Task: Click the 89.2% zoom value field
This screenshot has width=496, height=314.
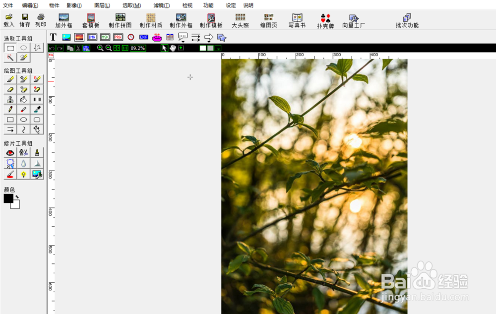Action: pyautogui.click(x=137, y=48)
